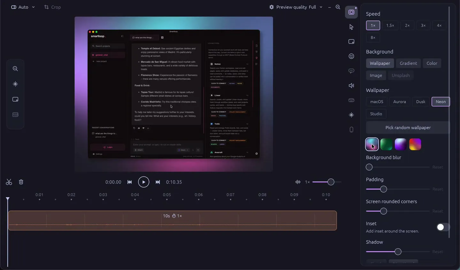Click the timeline zoom slider handle
The height and width of the screenshot is (270, 460).
click(331, 182)
